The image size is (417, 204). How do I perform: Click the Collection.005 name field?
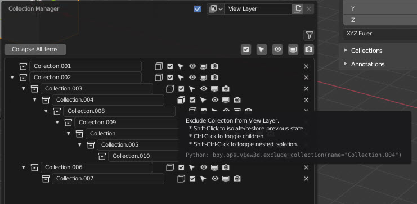138,145
